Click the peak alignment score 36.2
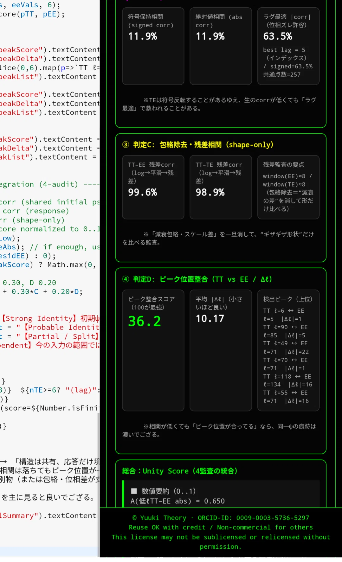The image size is (342, 562). [x=145, y=321]
